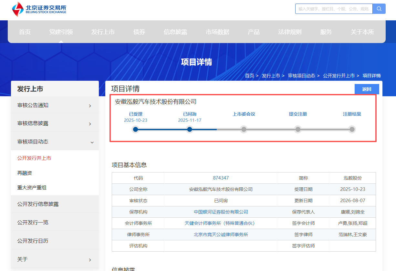
Task: Click the Beijing Stock Exchange logo
Action: coord(39,9)
